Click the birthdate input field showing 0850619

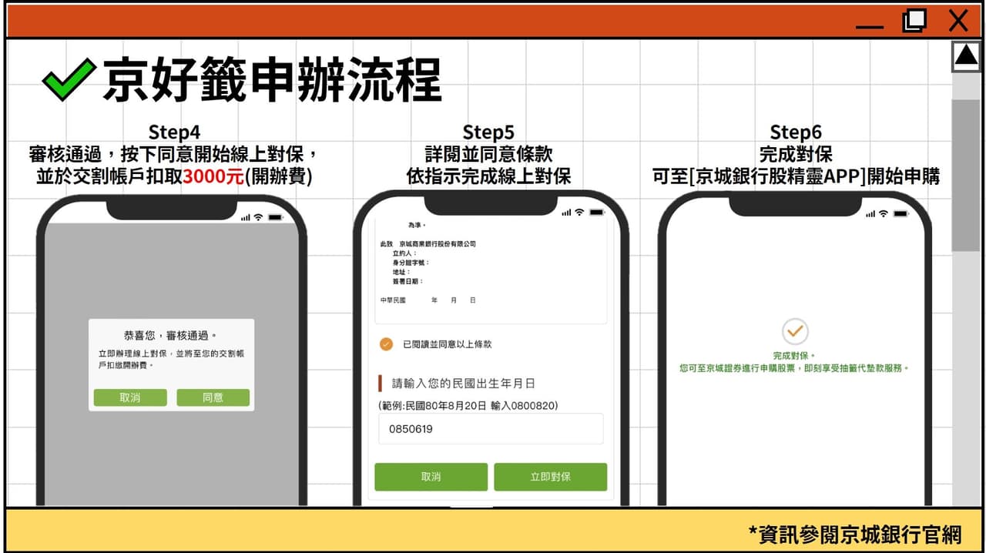tap(491, 429)
